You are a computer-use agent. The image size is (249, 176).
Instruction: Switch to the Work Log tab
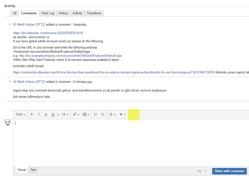[47, 13]
